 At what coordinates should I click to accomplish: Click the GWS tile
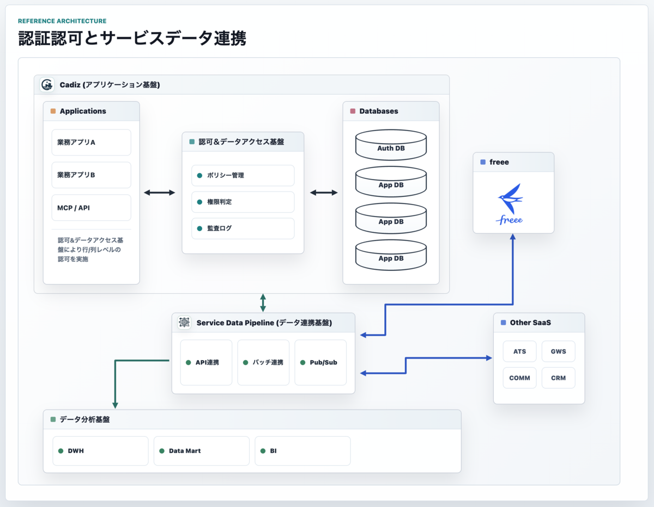point(559,351)
